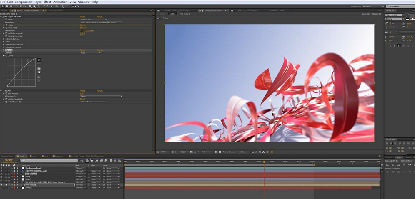
Task: Select the Pen tool
Action: (x=34, y=6)
